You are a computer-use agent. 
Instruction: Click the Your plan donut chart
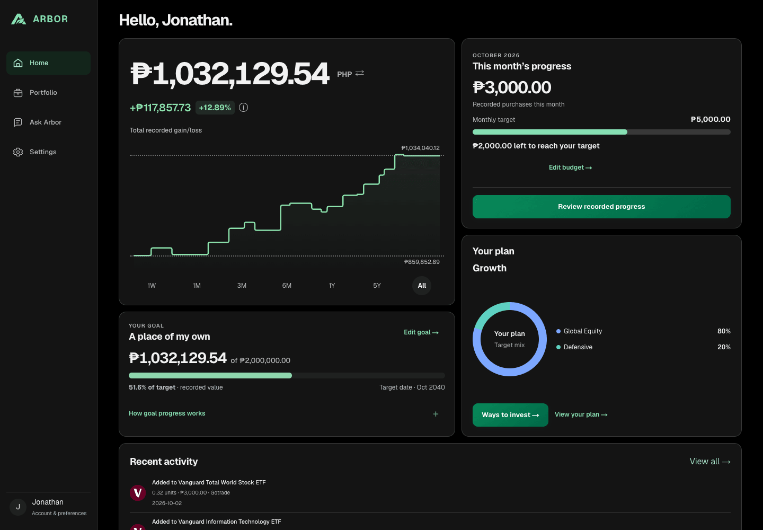coord(510,339)
